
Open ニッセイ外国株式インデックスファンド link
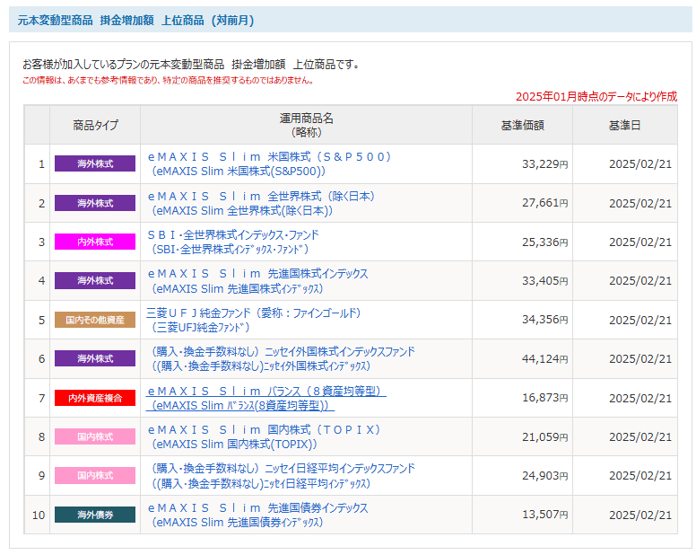coord(283,358)
